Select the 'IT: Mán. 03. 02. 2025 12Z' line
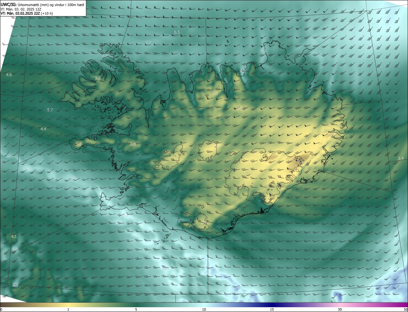 pos(21,9)
